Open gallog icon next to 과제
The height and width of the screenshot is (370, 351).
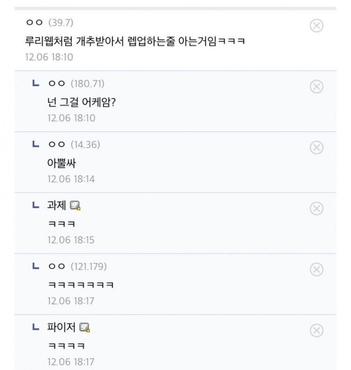(76, 206)
